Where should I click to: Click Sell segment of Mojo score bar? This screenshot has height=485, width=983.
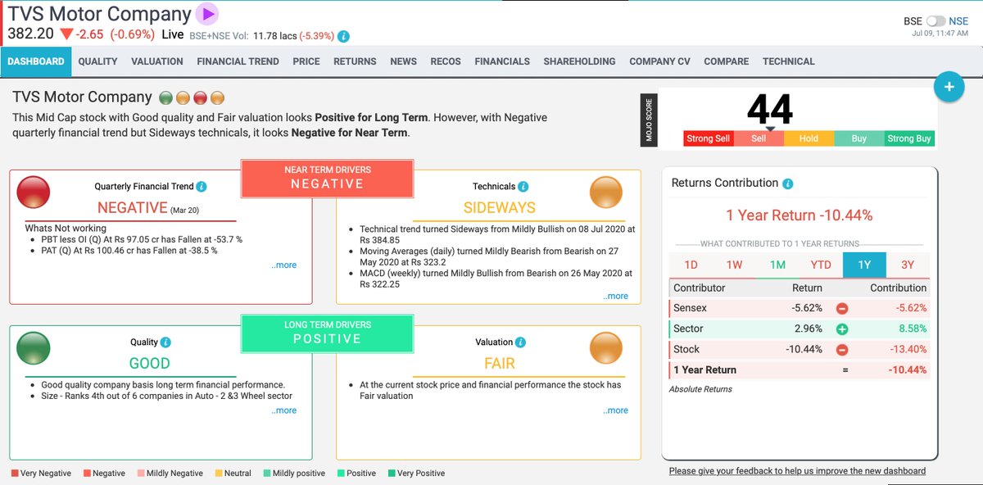click(759, 138)
